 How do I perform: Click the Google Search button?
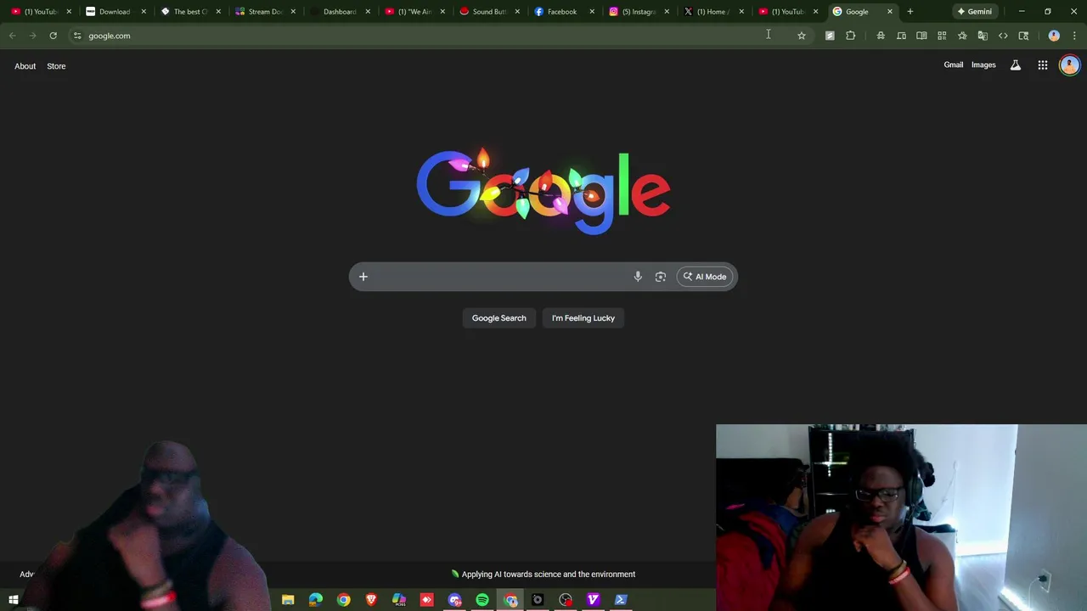499,318
